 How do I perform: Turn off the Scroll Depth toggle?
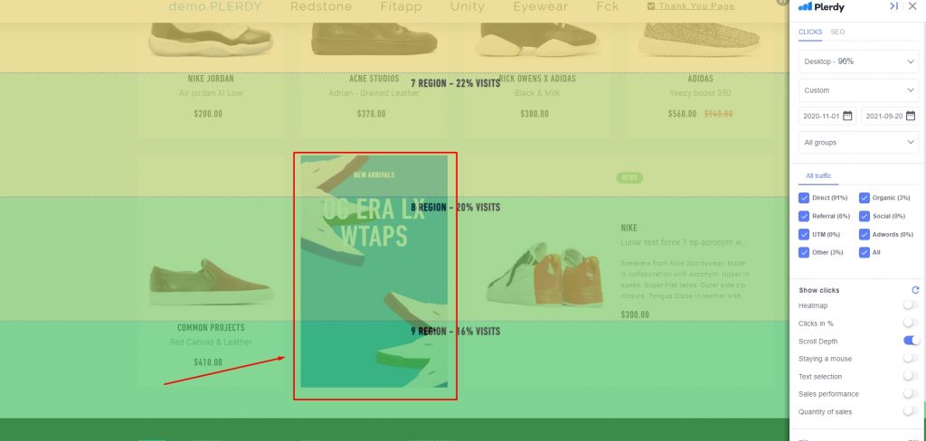[x=912, y=341]
